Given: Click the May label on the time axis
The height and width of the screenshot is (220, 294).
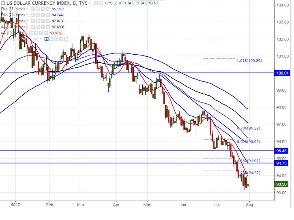Looking at the screenshot, I should [147, 205].
